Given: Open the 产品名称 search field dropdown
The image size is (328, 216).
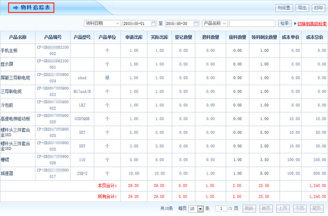Looking at the screenshot, I should pos(224,23).
